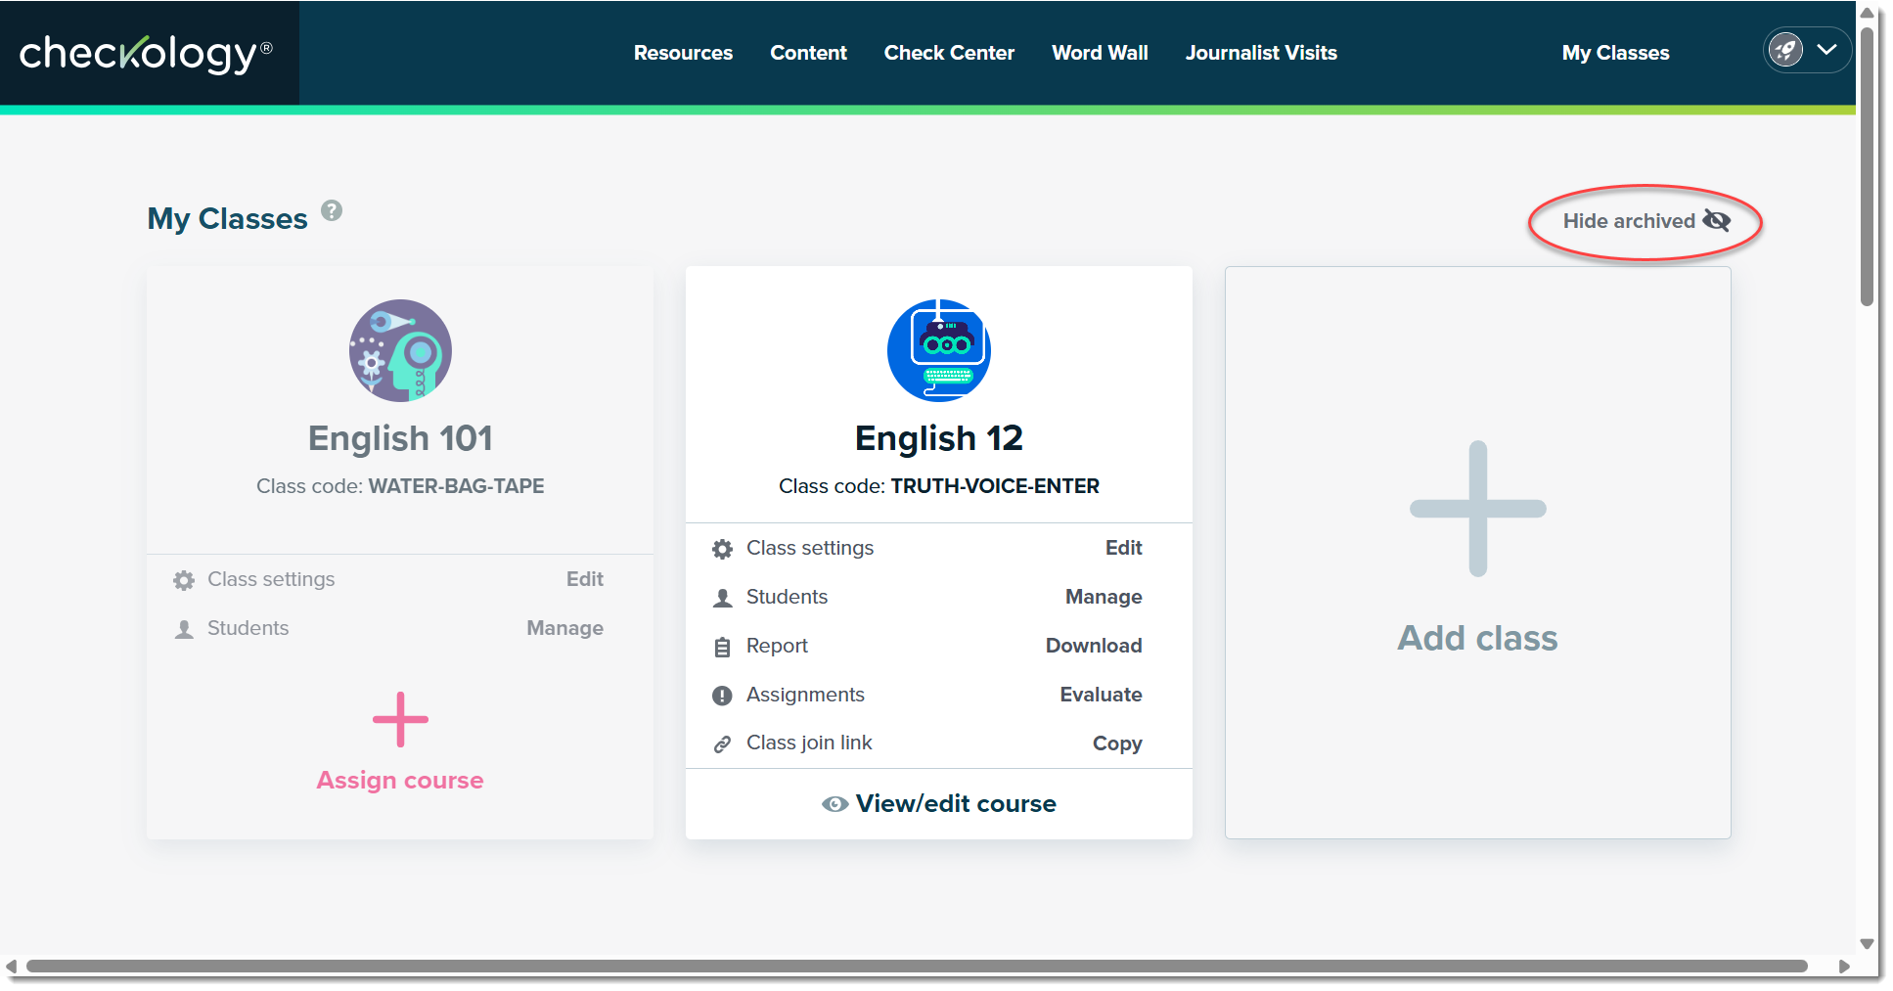Image resolution: width=1893 pixels, height=991 pixels.
Task: Click the Class join link chain icon
Action: [x=722, y=744]
